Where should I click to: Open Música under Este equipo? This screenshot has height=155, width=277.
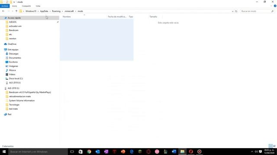[x=13, y=70]
